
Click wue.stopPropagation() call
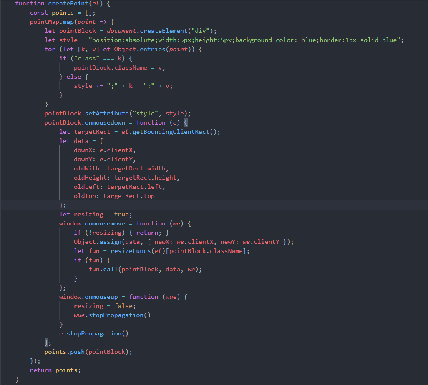112,315
